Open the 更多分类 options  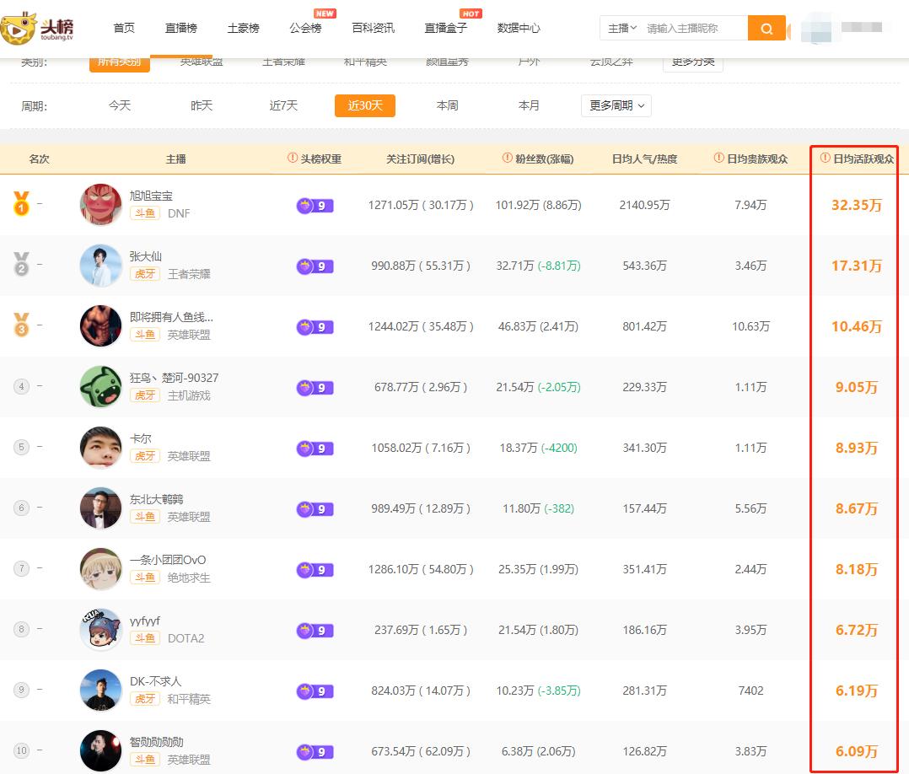(691, 61)
